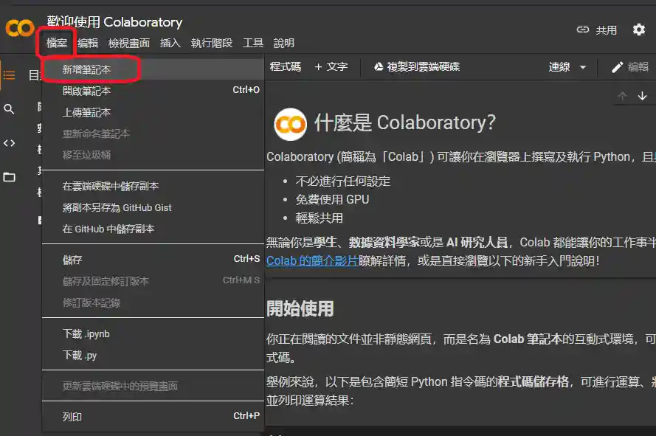Select 在雲端硬碟中儲存副本
This screenshot has width=656, height=436.
coord(153,186)
